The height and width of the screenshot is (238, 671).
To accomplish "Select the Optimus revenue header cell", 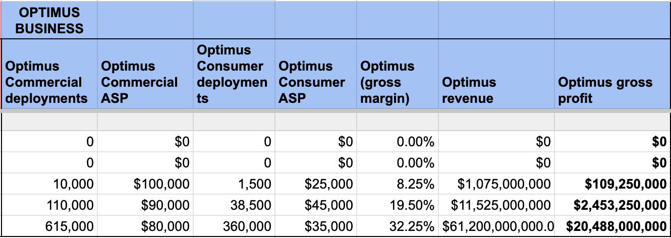I will [x=496, y=90].
